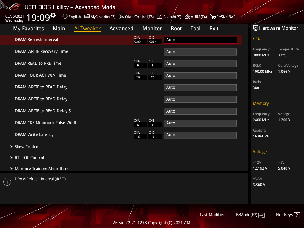
Task: Open the clock settings gear icon
Action: (x=53, y=15)
